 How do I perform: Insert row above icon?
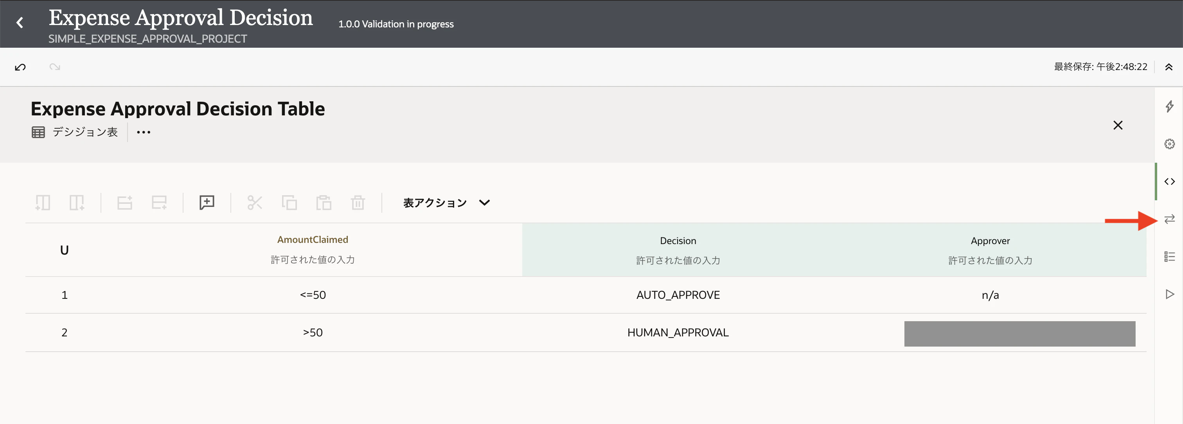pos(124,203)
